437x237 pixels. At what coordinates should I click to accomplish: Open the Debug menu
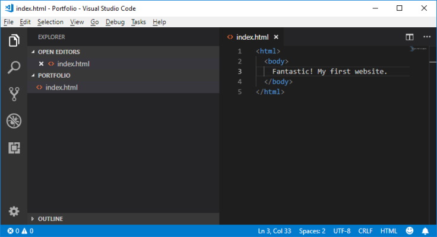point(115,22)
